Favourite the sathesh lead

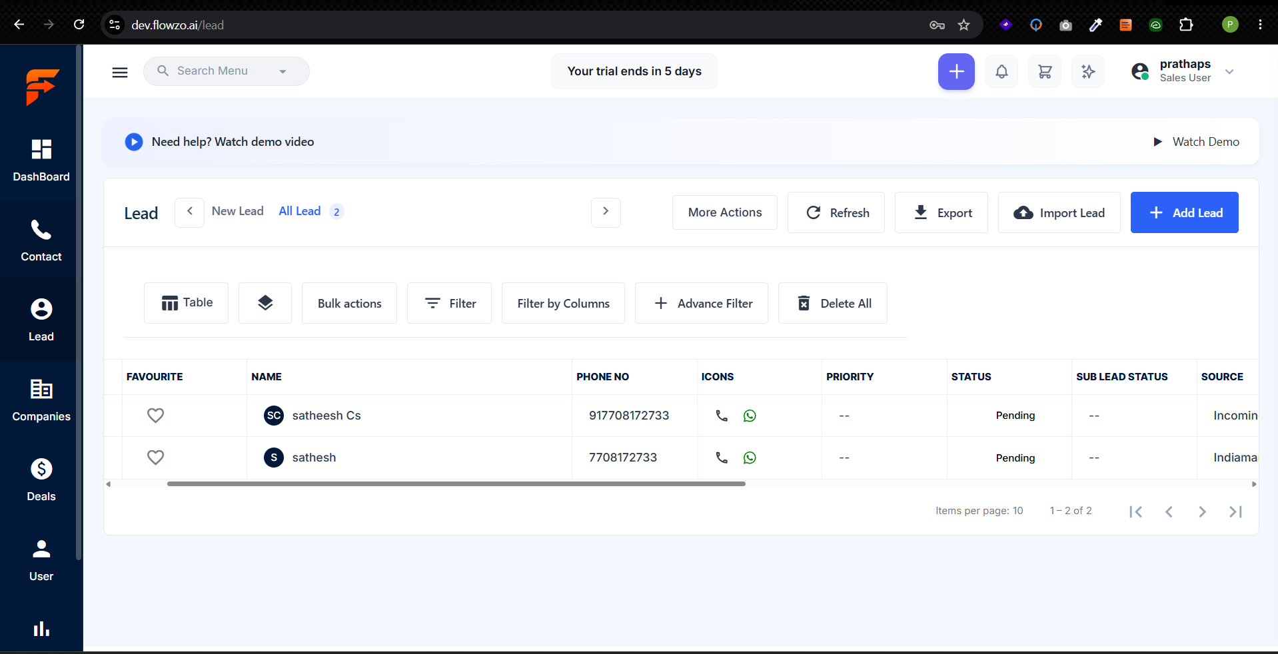(x=155, y=458)
